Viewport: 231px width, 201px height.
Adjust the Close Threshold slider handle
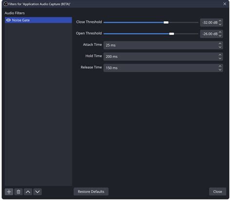point(166,22)
